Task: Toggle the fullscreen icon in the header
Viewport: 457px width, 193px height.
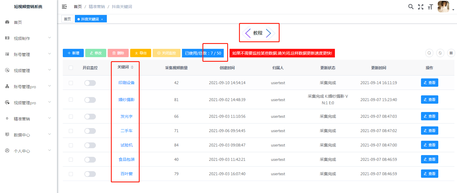Action: coord(421,7)
